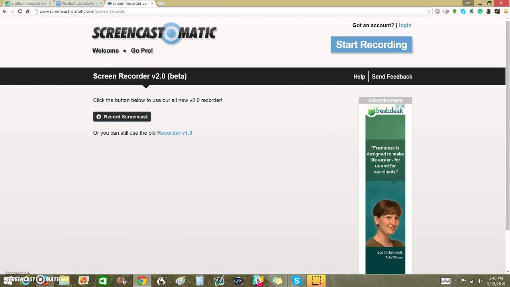Open the Help link
Viewport: 510px width, 287px height.
(359, 77)
